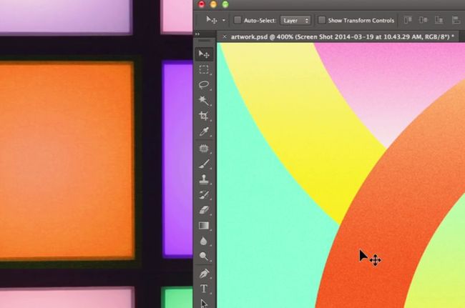Image resolution: width=465 pixels, height=308 pixels.
Task: Select the Eyedropper tool
Action: [205, 132]
